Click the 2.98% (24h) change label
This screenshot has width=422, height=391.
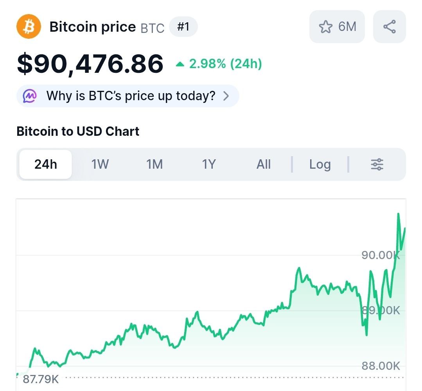tap(225, 64)
